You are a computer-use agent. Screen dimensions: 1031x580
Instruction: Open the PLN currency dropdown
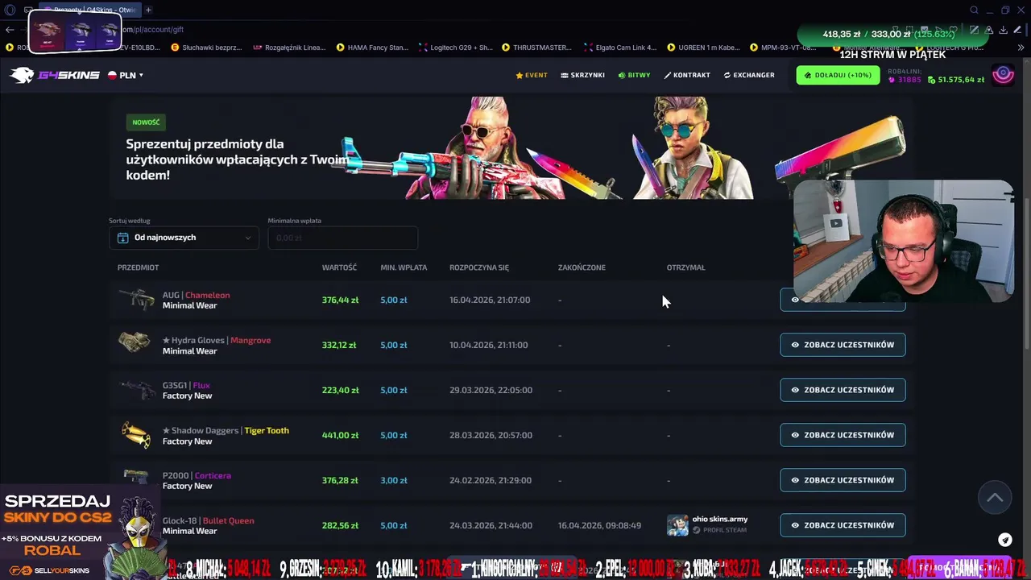(x=126, y=75)
